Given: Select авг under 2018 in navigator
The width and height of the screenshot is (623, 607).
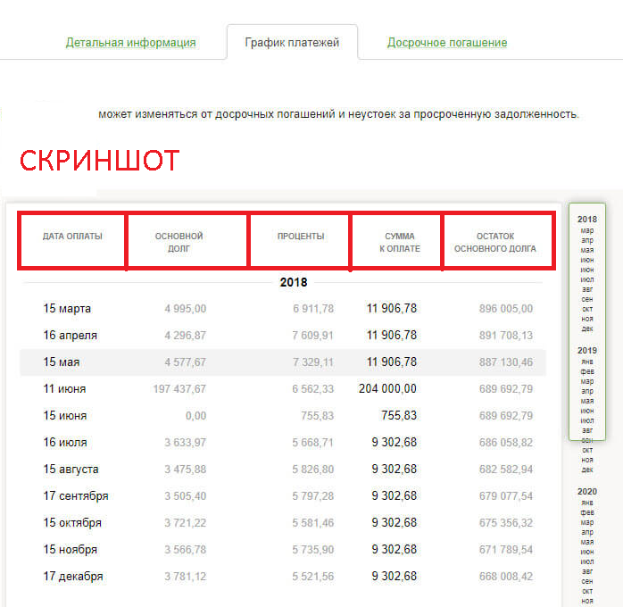Looking at the screenshot, I should click(x=586, y=289).
